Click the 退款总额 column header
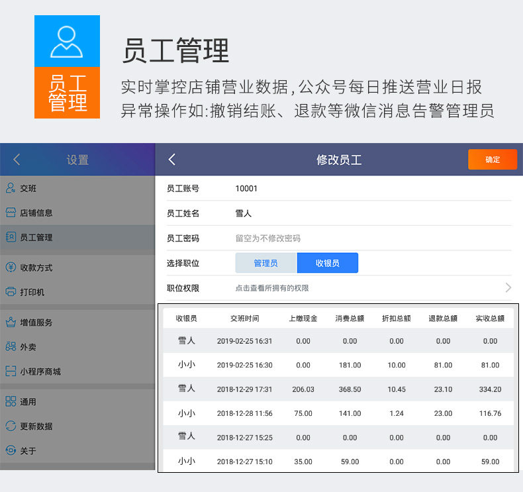 pyautogui.click(x=443, y=319)
